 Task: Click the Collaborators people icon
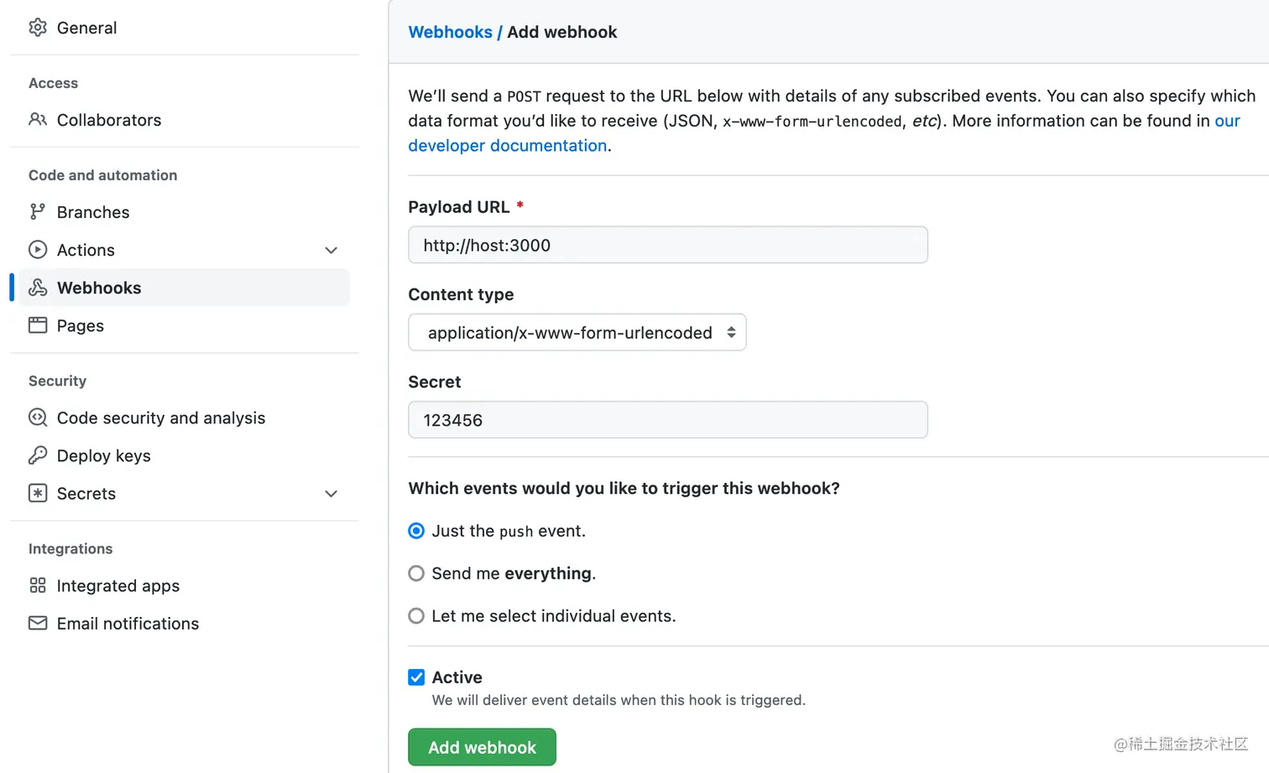(38, 120)
